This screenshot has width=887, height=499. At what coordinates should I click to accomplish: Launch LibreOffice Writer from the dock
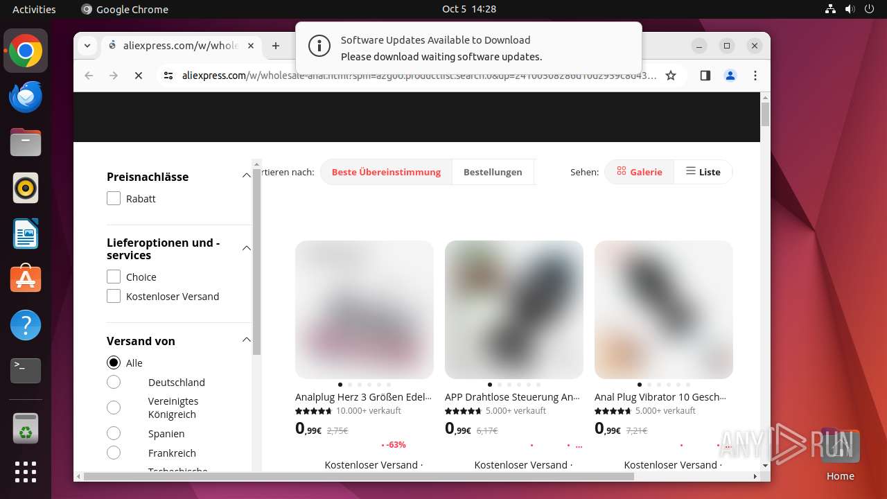pyautogui.click(x=26, y=234)
